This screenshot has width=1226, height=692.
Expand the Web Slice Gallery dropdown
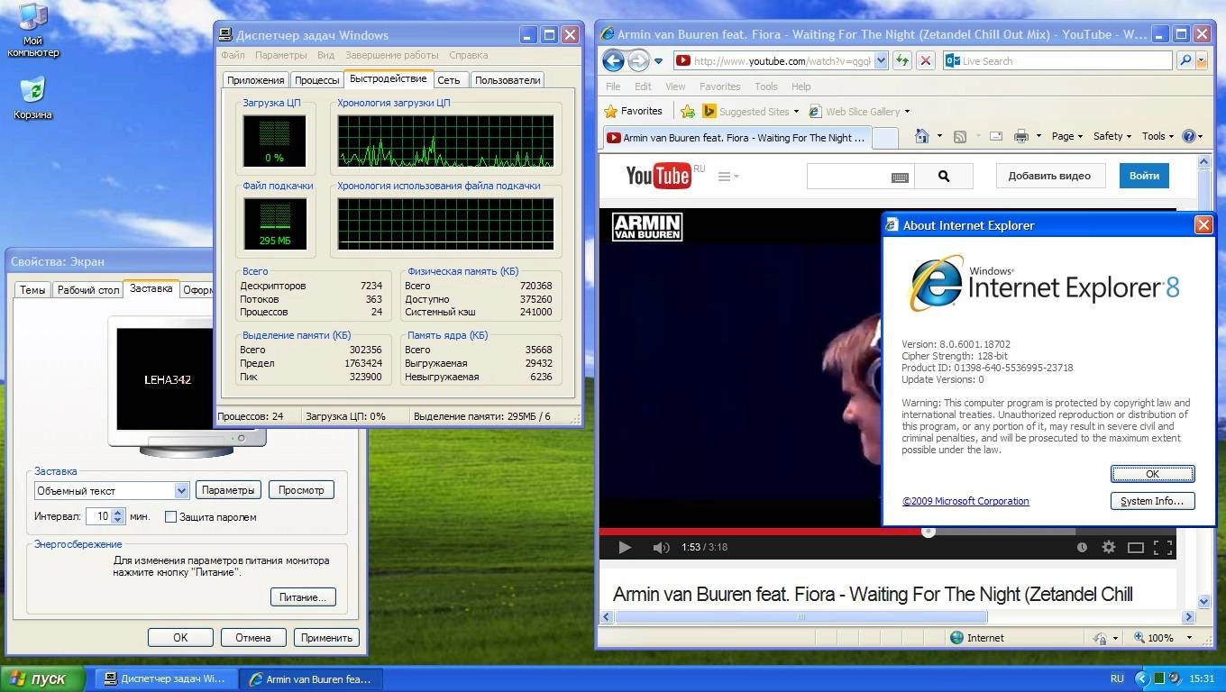coord(907,112)
